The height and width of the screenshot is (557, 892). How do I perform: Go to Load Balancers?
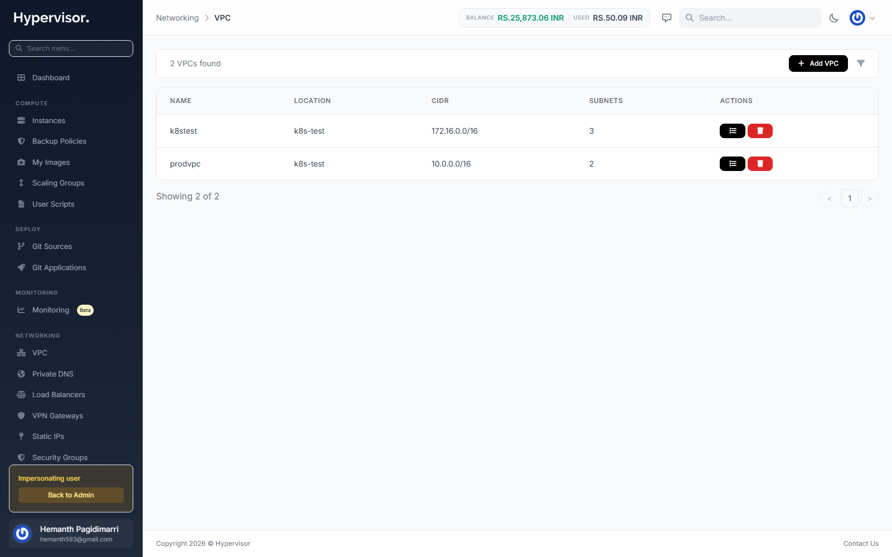point(71,395)
